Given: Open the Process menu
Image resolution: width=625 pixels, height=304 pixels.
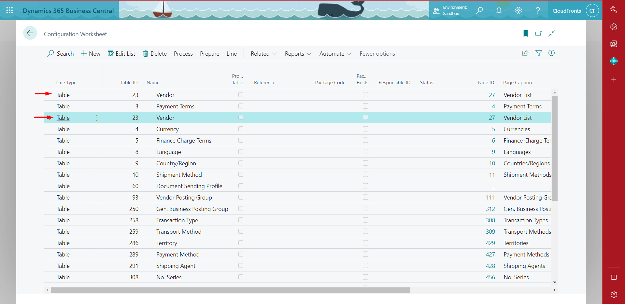Looking at the screenshot, I should [x=183, y=54].
